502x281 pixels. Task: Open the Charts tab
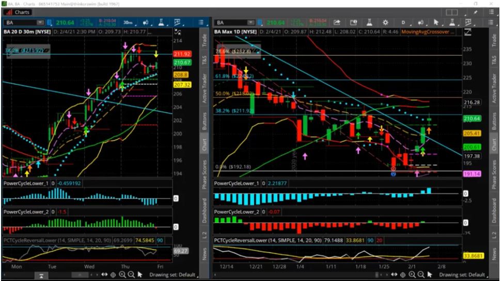pyautogui.click(x=18, y=12)
